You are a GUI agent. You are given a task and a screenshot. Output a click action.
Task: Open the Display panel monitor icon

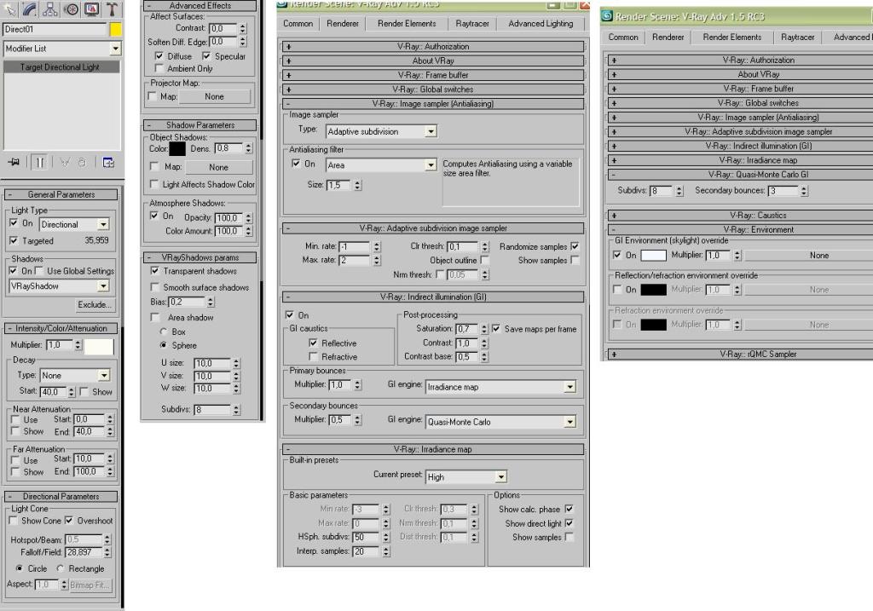pos(91,9)
